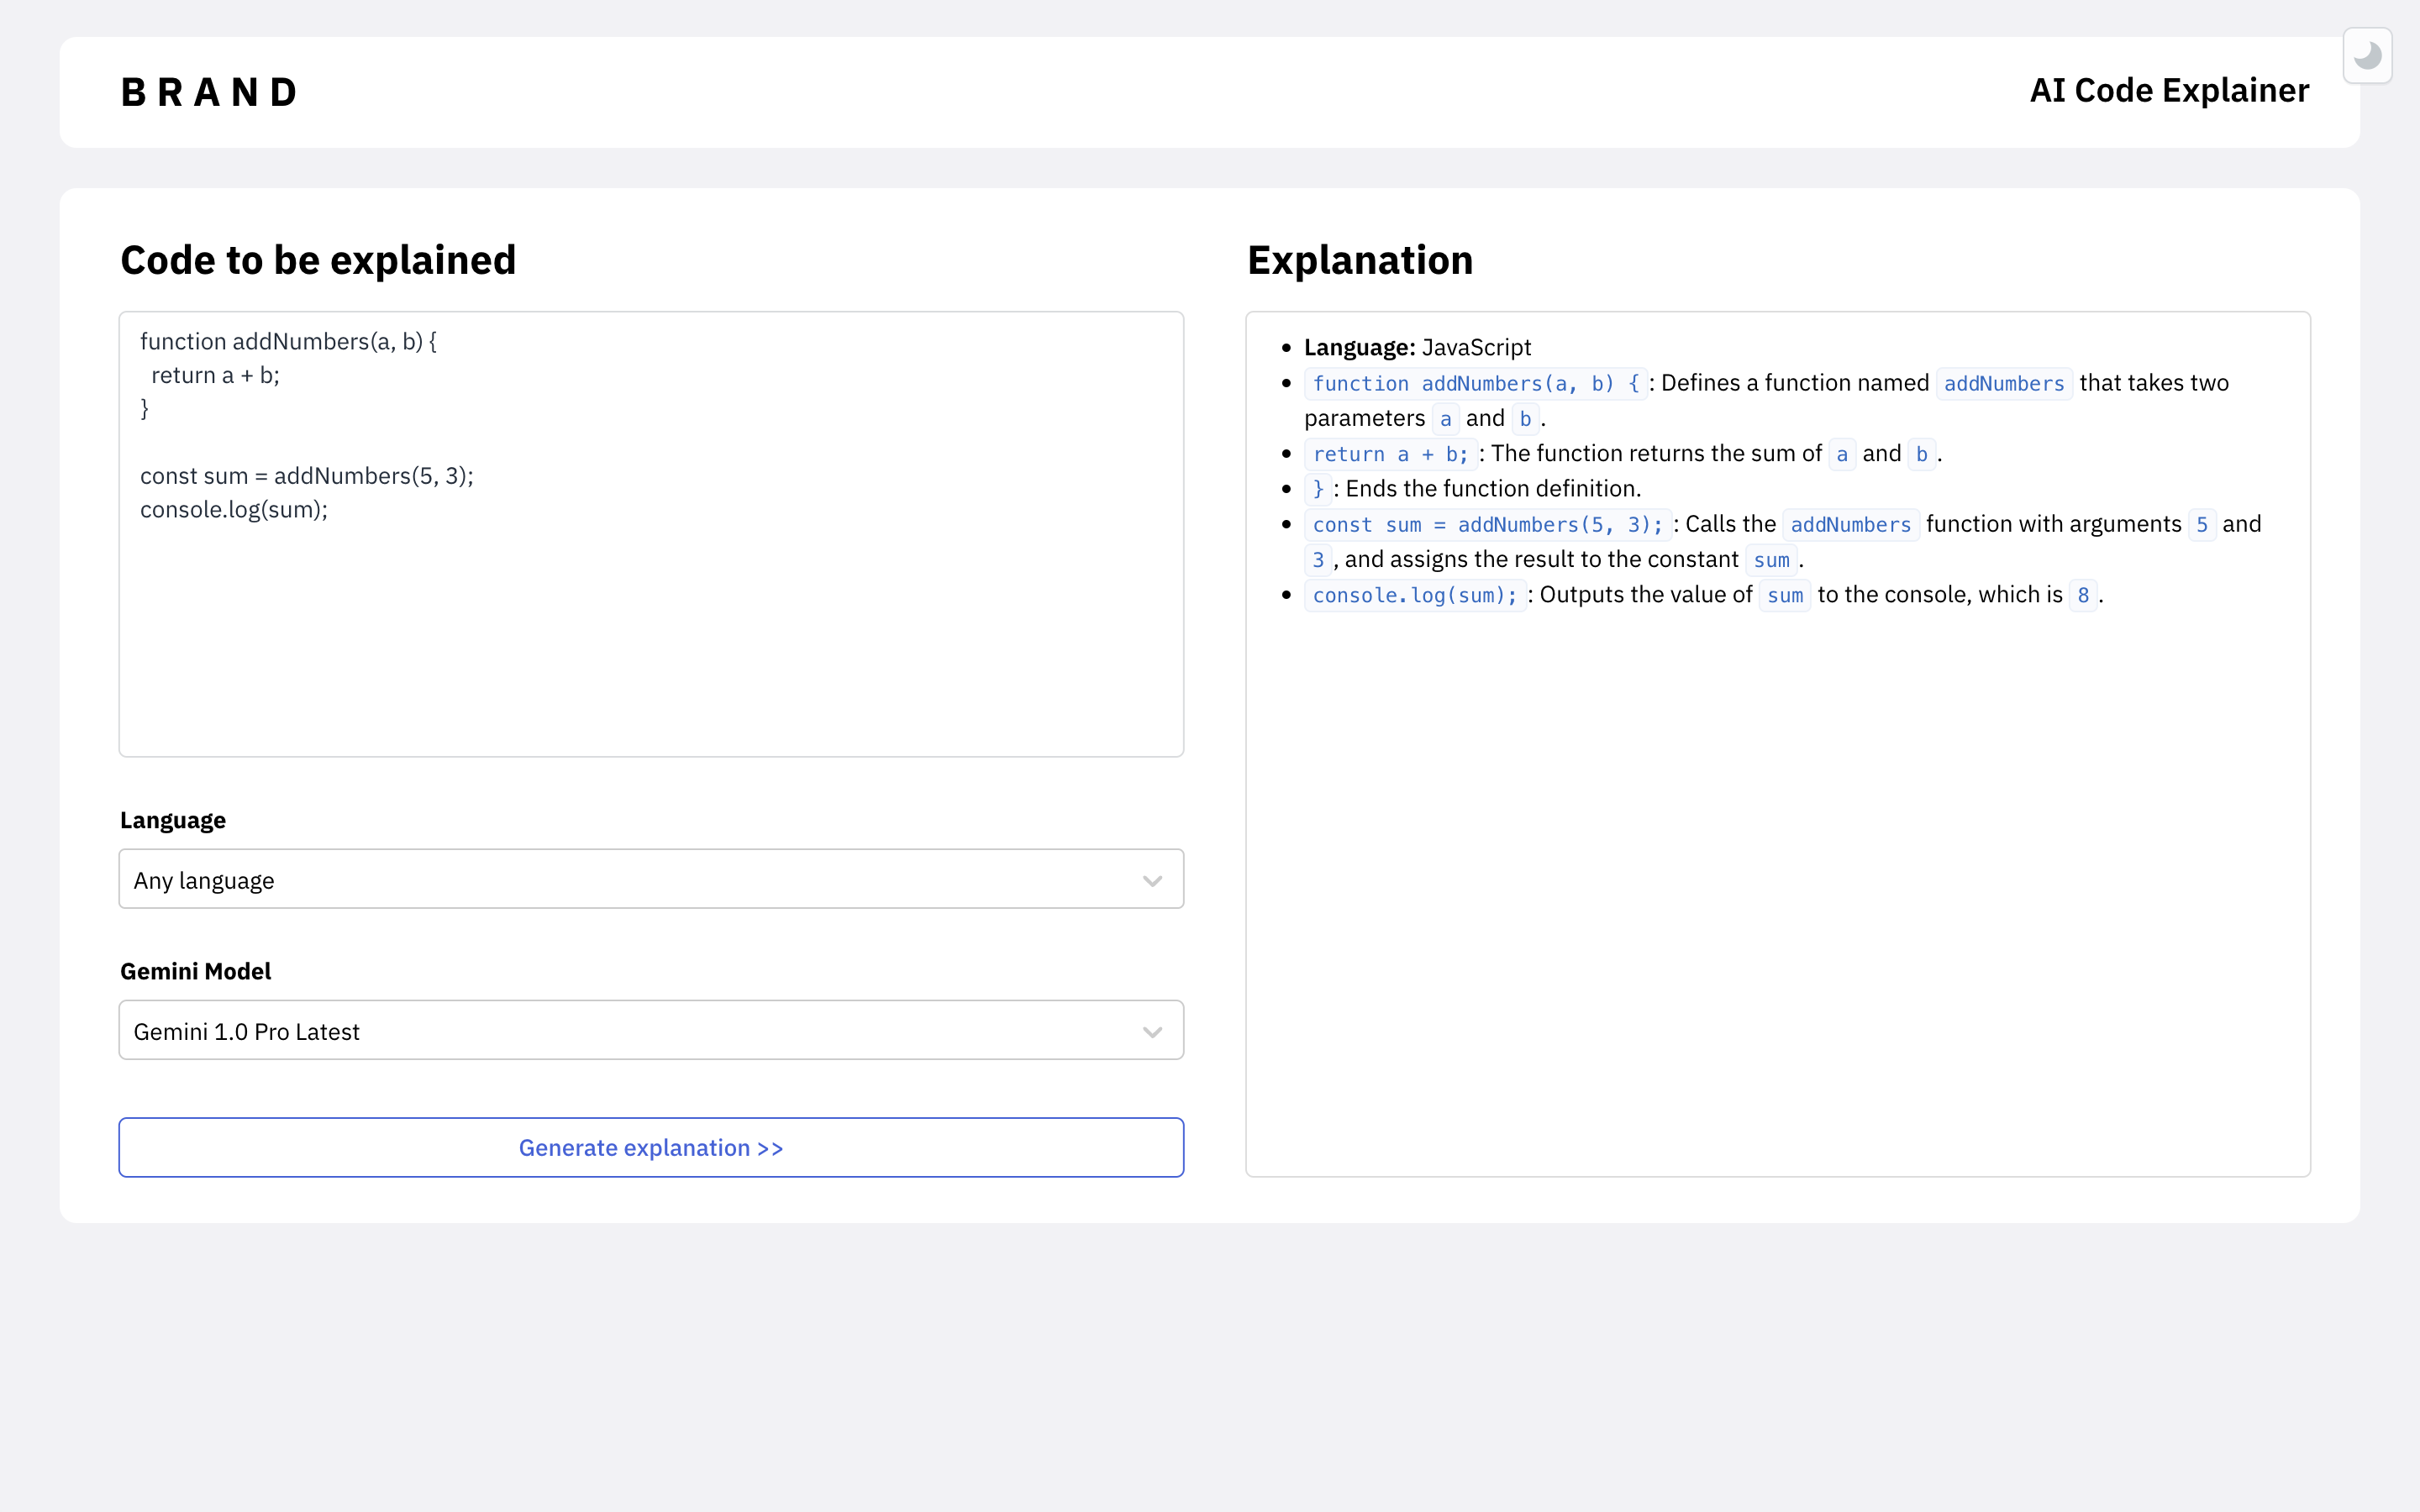Click the 'return a + b;' code snippet
Image resolution: width=2420 pixels, height=1512 pixels.
(1389, 454)
